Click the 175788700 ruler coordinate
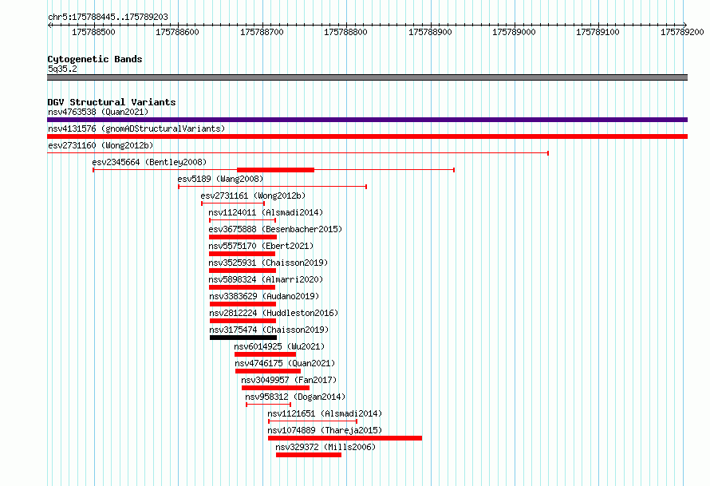Viewport: 710px width, 486px height. click(262, 32)
